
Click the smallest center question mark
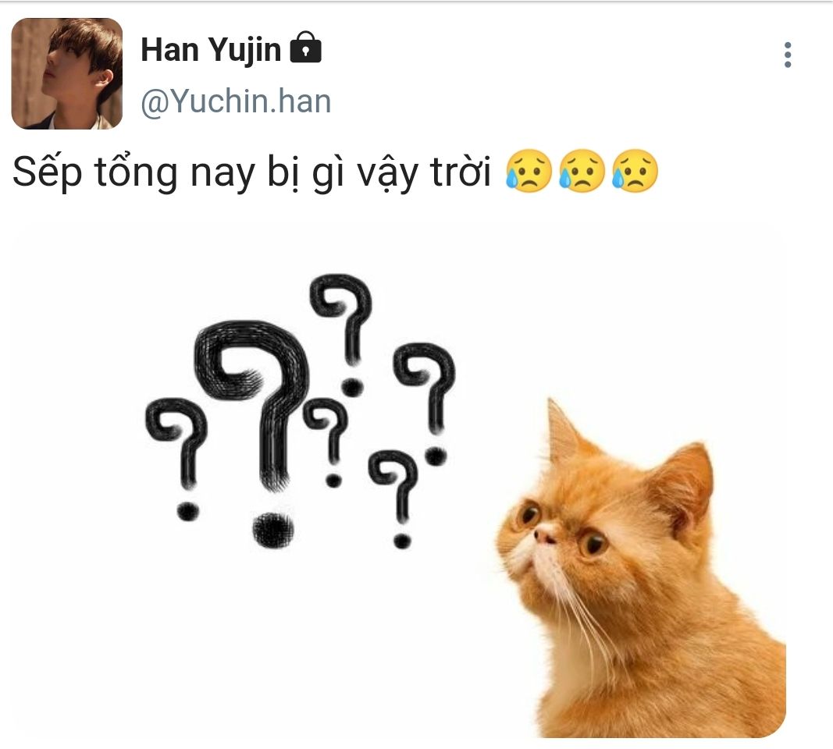[326, 442]
